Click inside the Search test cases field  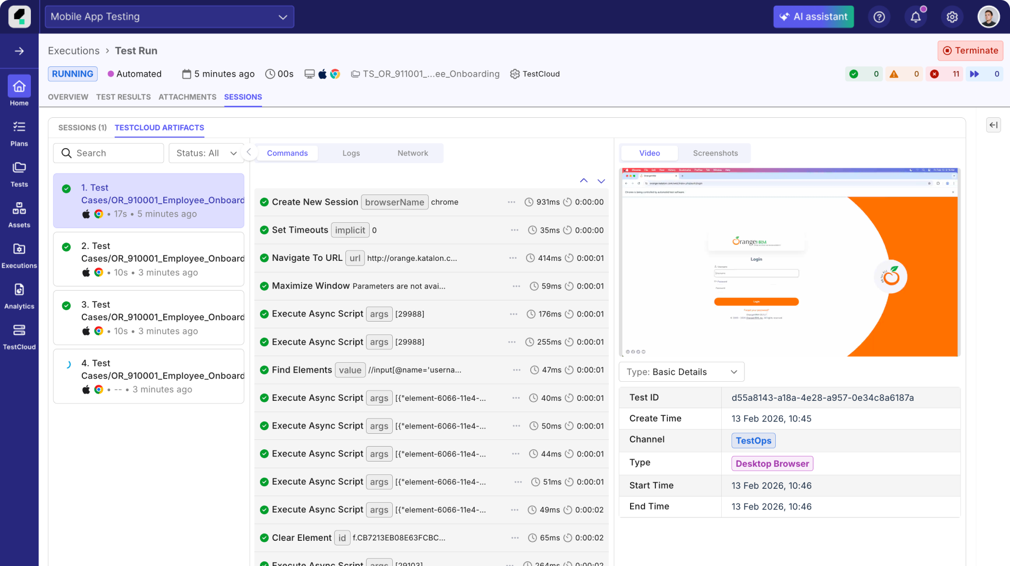(108, 153)
